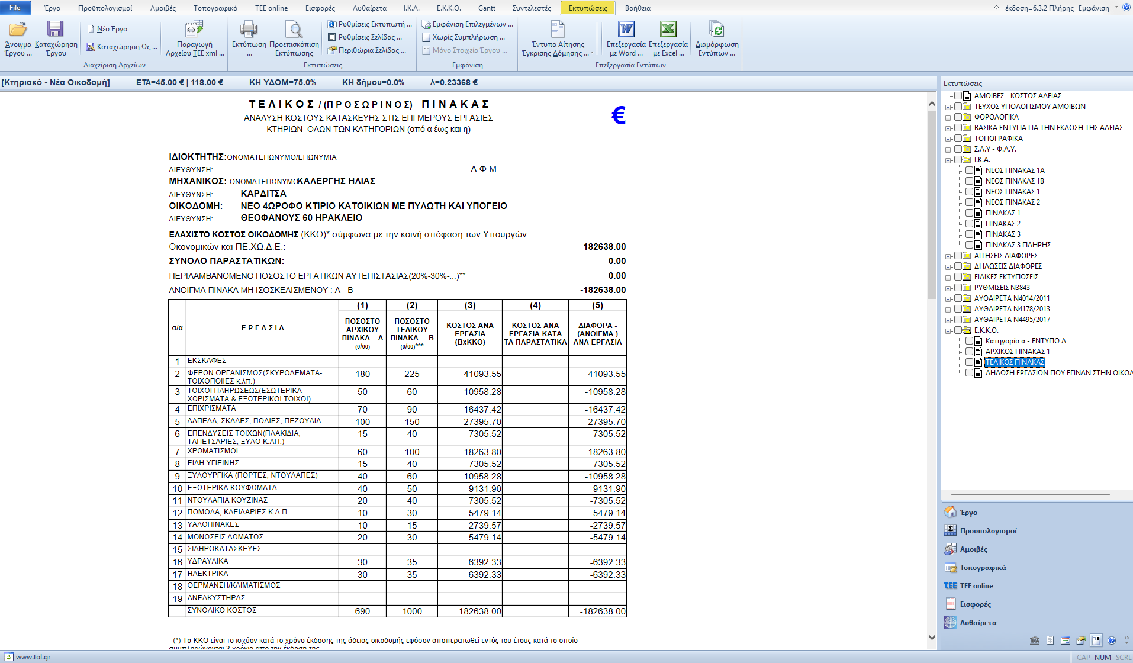The image size is (1133, 663).
Task: Click the Open Project folder icon
Action: [x=18, y=30]
